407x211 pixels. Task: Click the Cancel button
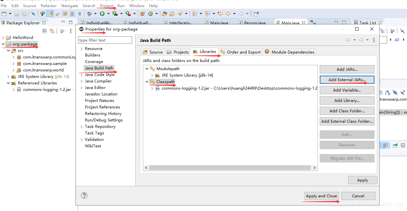[x=358, y=196]
